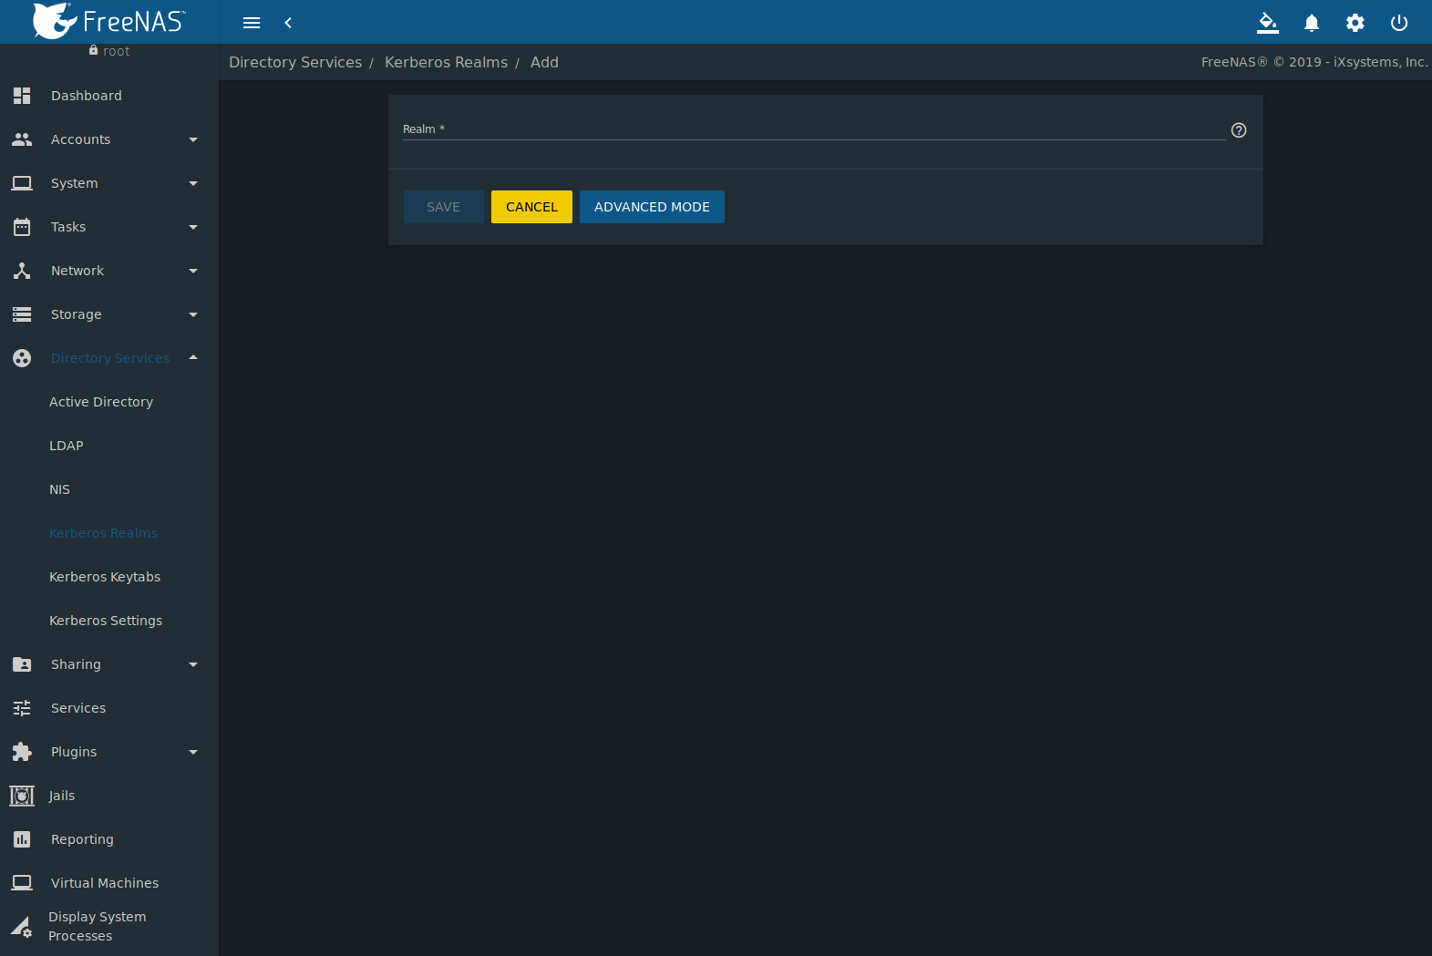1432x956 pixels.
Task: Collapse sidebar with the left chevron icon
Action: click(288, 23)
